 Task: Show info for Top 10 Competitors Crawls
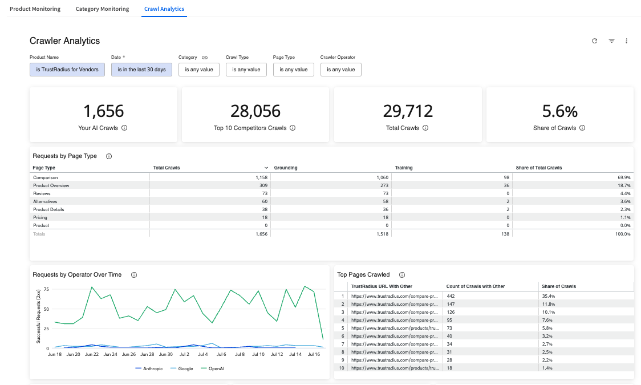point(293,128)
